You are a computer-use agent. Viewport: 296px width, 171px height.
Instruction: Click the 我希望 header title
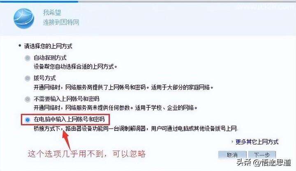pos(52,13)
